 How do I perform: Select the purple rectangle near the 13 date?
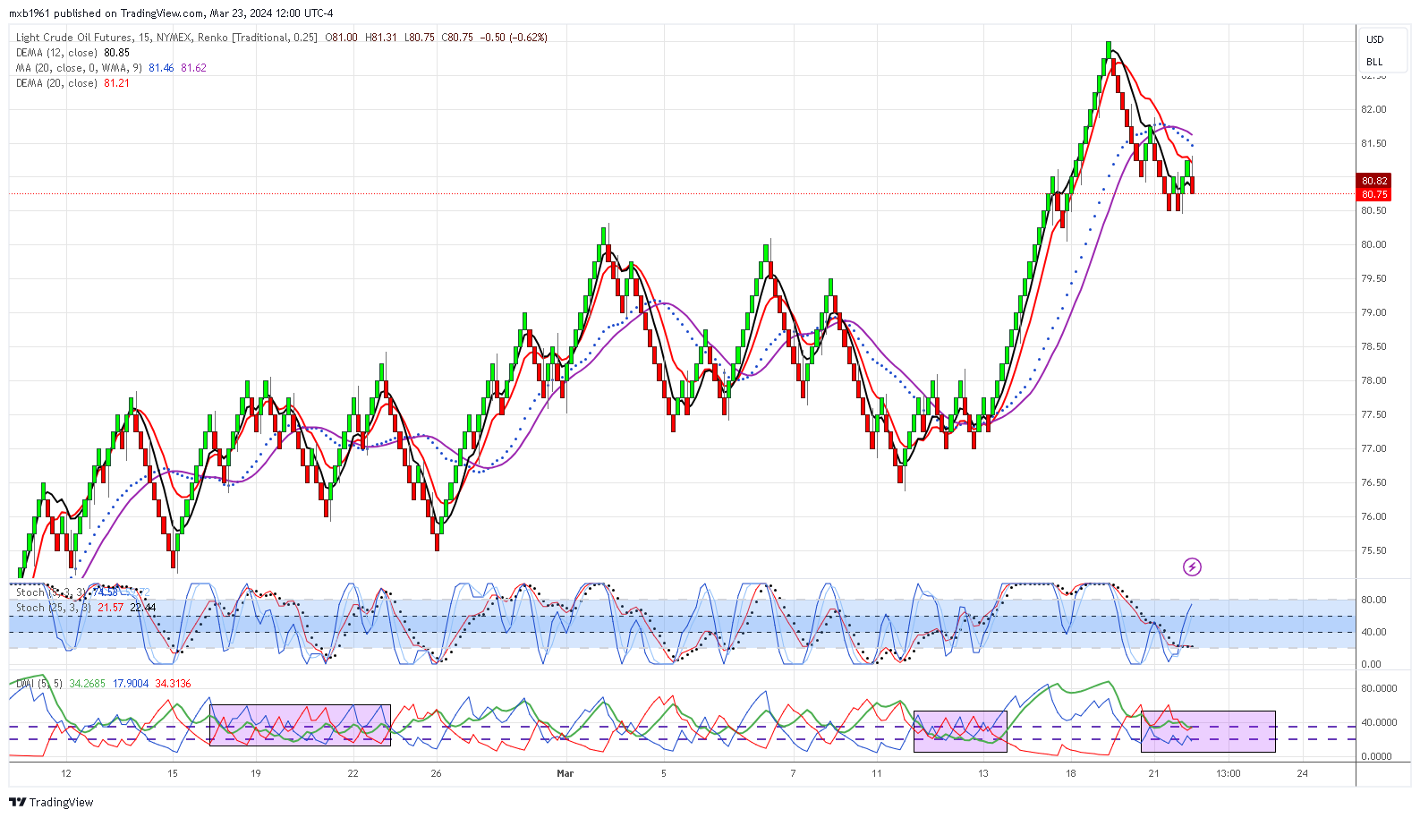(x=960, y=731)
